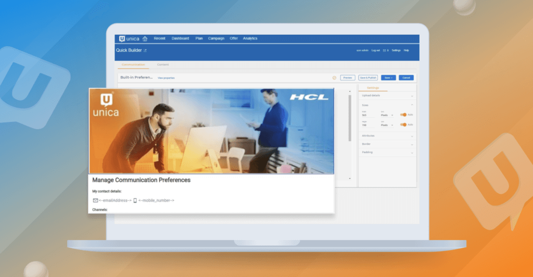Expand the Border section

(x=412, y=144)
